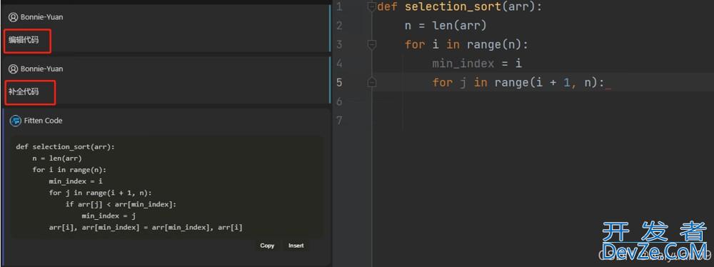
Task: Collapse the for j loop fold marker on line 5
Action: point(372,82)
